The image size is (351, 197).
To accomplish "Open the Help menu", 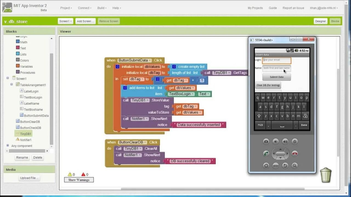I will (x=117, y=8).
